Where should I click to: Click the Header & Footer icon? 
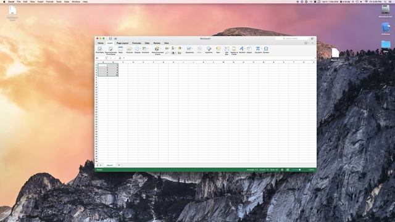[234, 50]
